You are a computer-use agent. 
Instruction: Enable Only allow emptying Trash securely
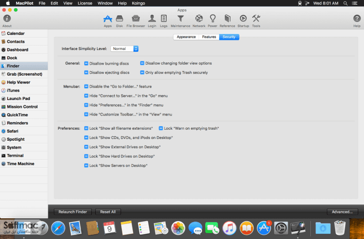tap(142, 73)
